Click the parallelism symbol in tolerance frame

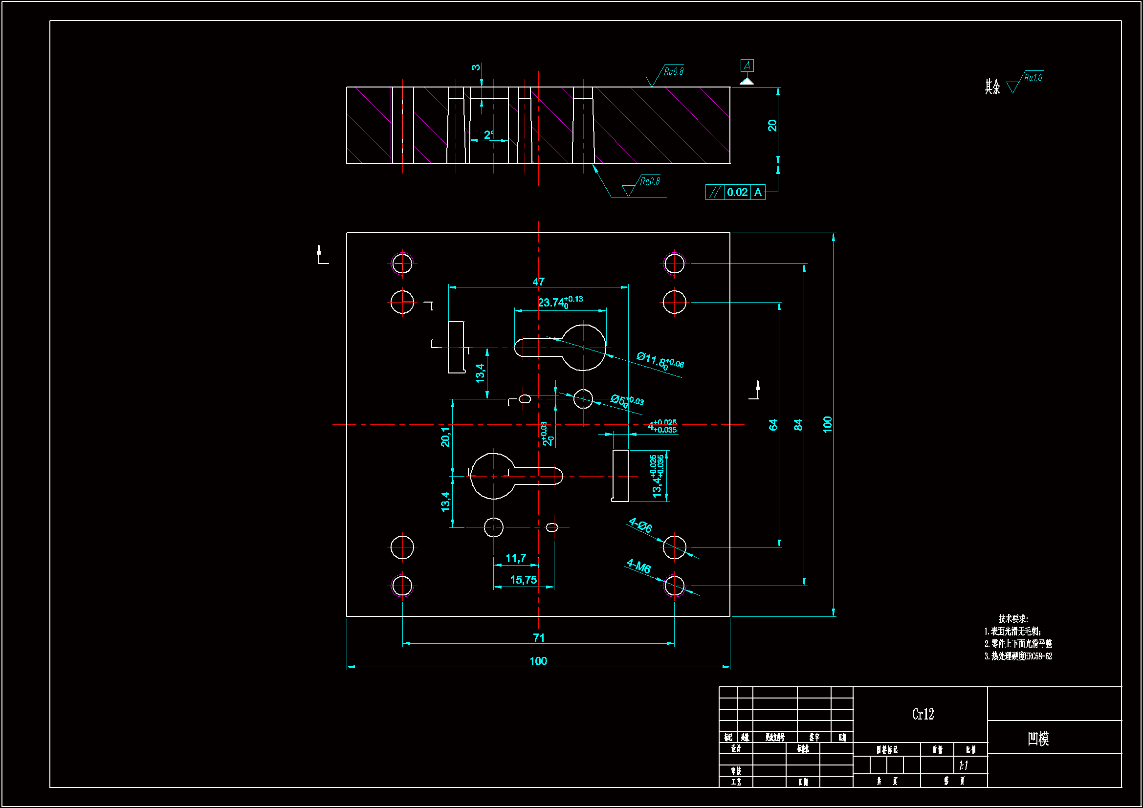pyautogui.click(x=714, y=192)
